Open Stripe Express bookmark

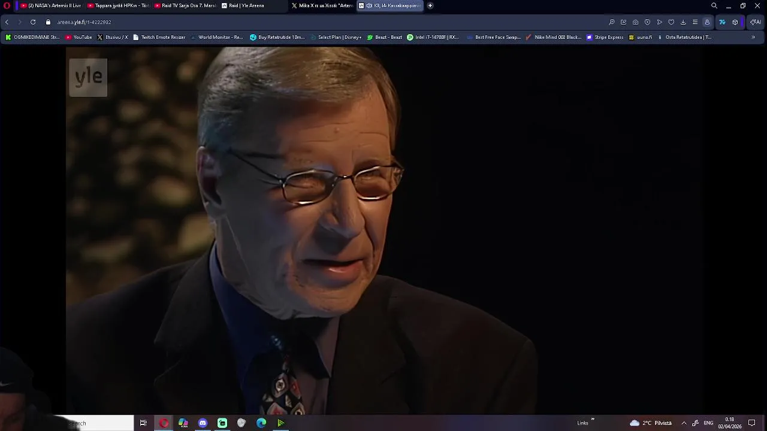tap(605, 37)
